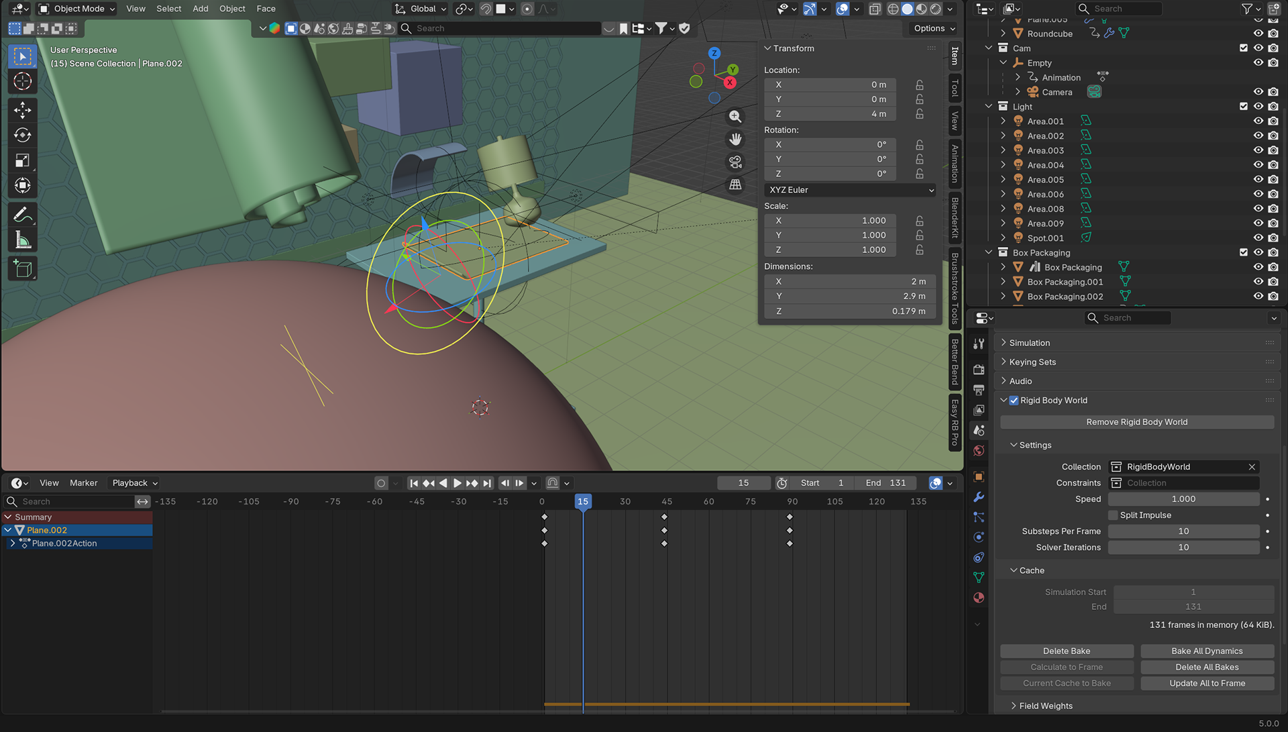This screenshot has width=1288, height=732.
Task: Open the Object Mode dropdown
Action: click(77, 9)
